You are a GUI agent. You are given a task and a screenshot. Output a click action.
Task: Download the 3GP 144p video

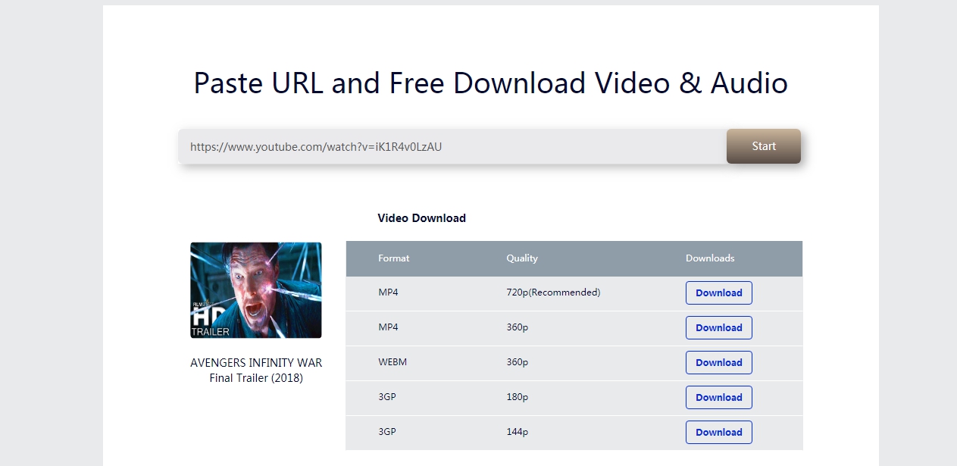click(x=718, y=432)
